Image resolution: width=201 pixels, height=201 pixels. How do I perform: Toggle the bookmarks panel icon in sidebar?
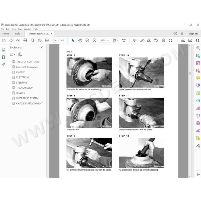3,57
